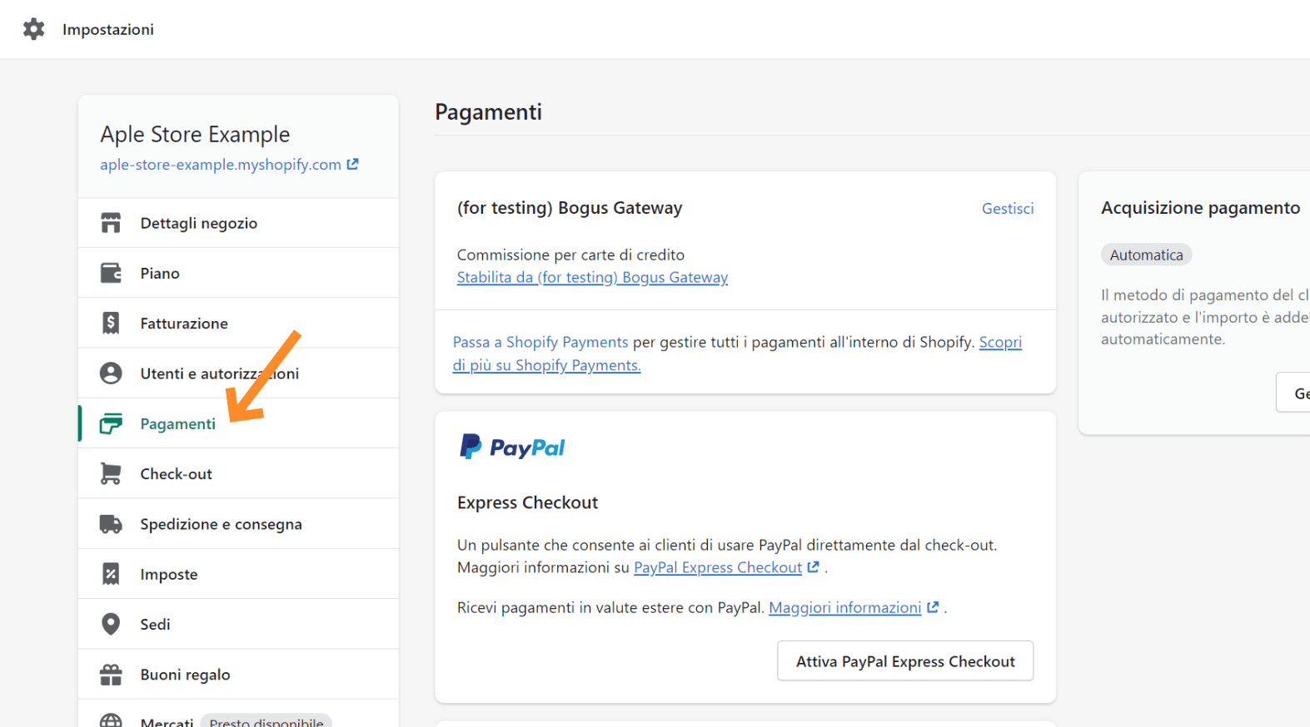Viewport: 1310px width, 727px height.
Task: Open the Stabilita da Bogus Gateway link
Action: 592,278
